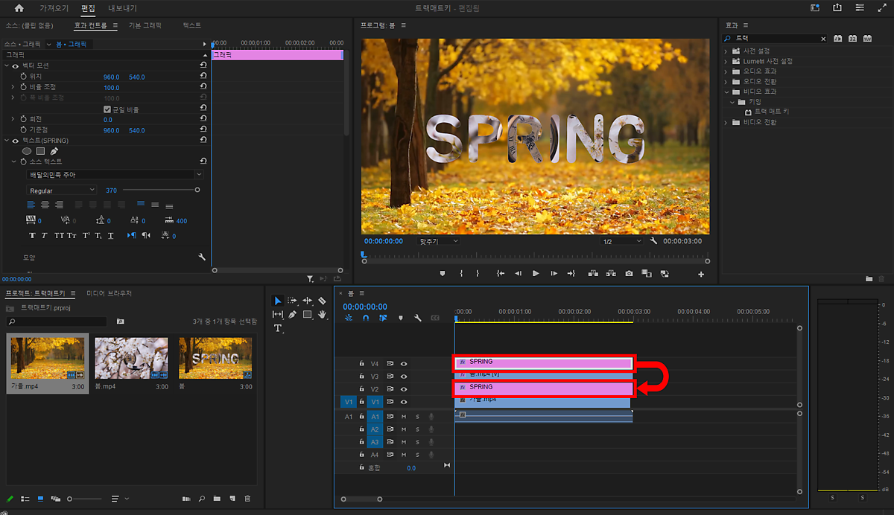Viewport: 894px width, 515px height.
Task: Hide track V4 with its eye icon
Action: [x=404, y=364]
